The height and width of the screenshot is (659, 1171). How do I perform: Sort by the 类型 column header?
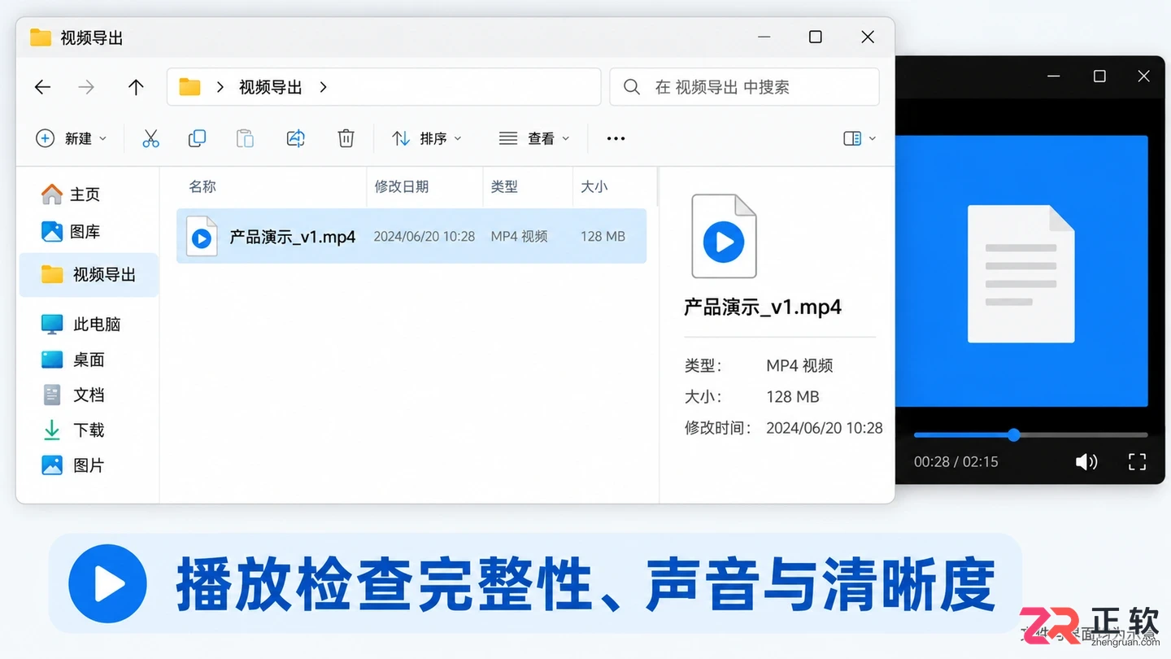pos(504,186)
